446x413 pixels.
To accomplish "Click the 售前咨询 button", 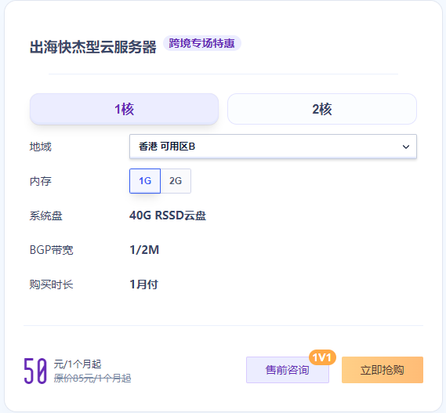I will [x=288, y=370].
